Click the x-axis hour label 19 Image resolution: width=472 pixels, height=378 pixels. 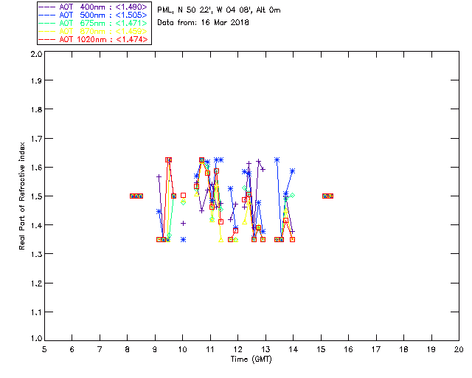click(431, 349)
